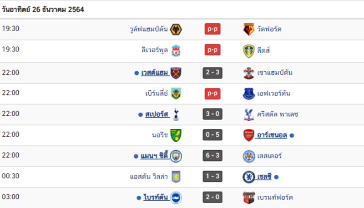
Task: Click the 2 - 3 West Ham score
Action: click(212, 73)
